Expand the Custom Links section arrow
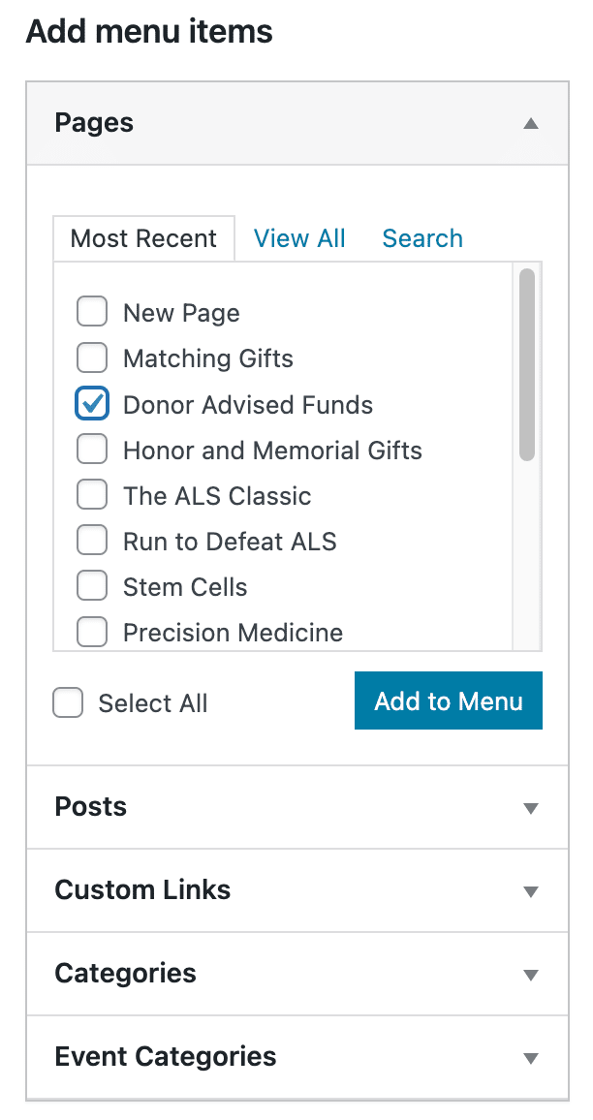Viewport: 593px width, 1120px height. pos(530,891)
